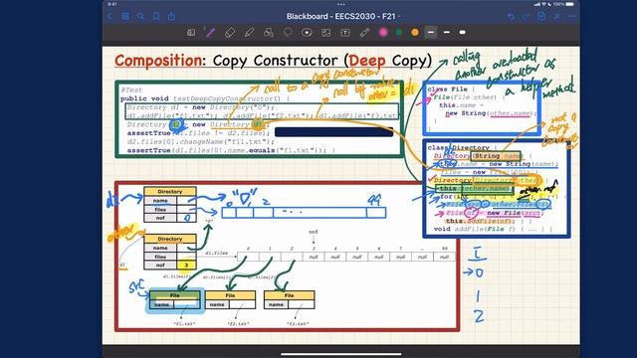Screen dimensions: 637x358
Task: Choose the pink pen color
Action: click(383, 33)
